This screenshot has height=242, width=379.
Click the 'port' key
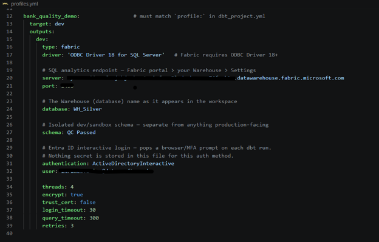pyautogui.click(x=49, y=86)
